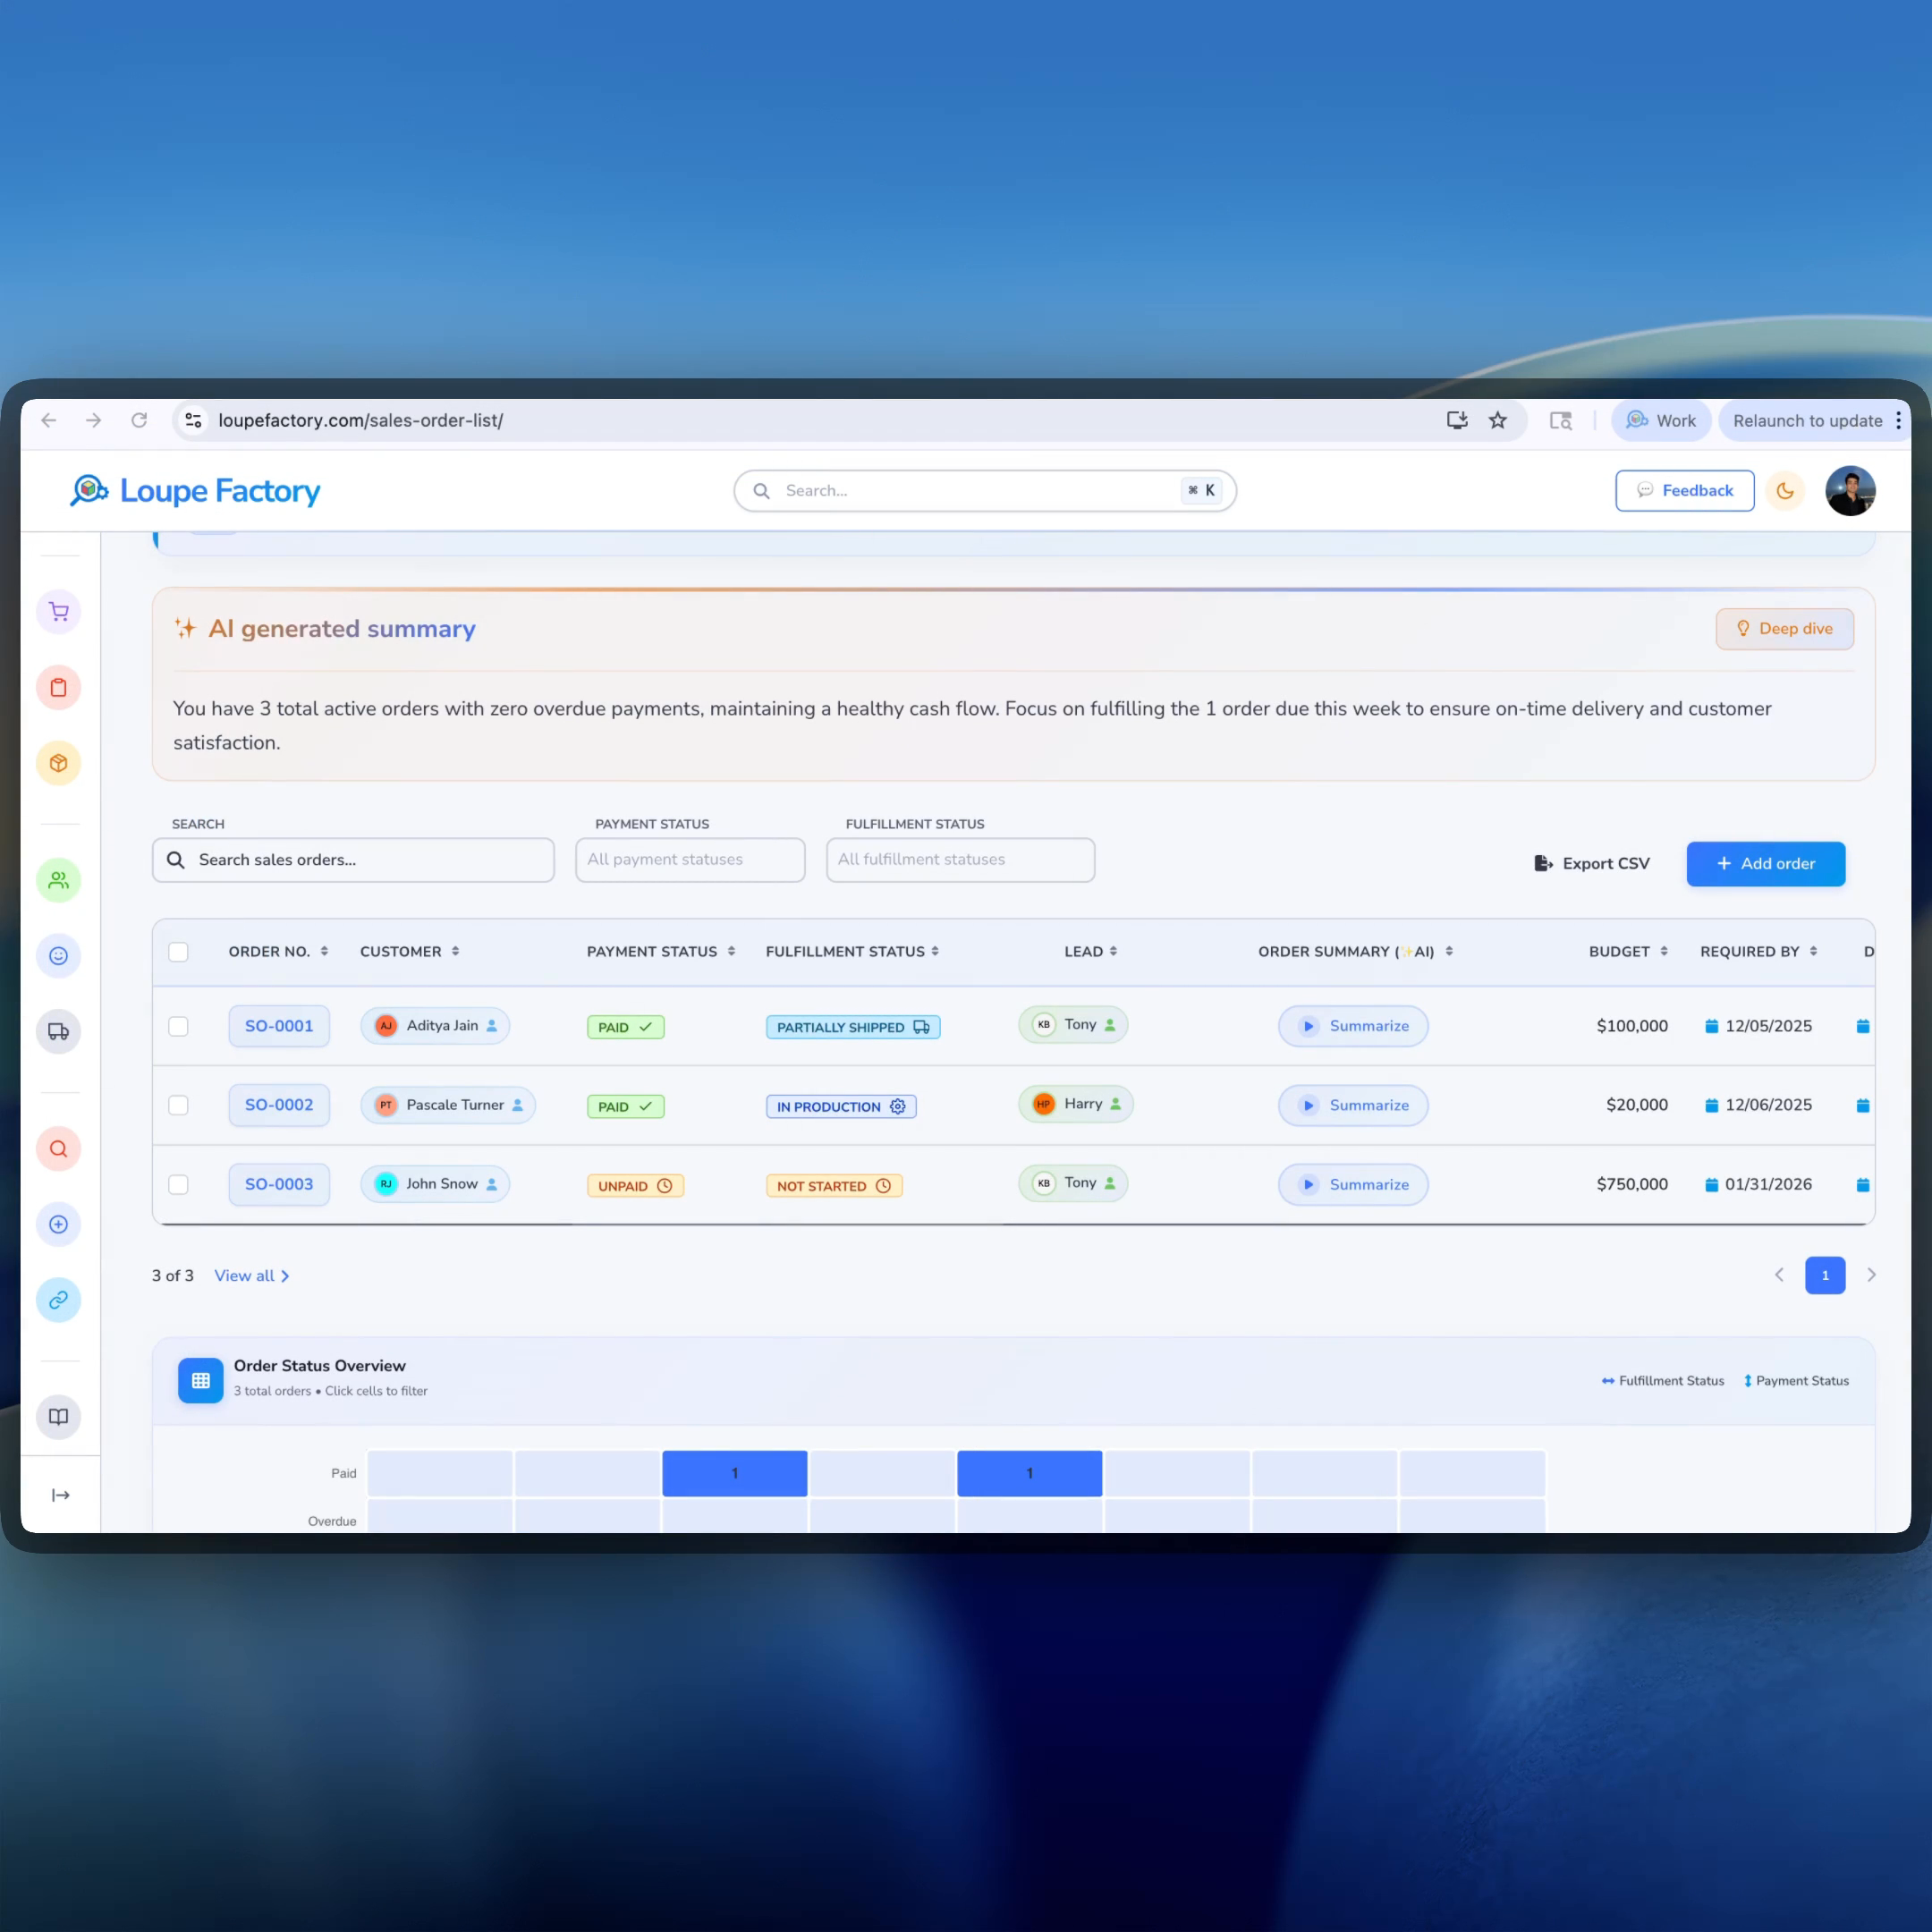Open the chain link sidebar icon
The height and width of the screenshot is (1932, 1932).
(59, 1300)
